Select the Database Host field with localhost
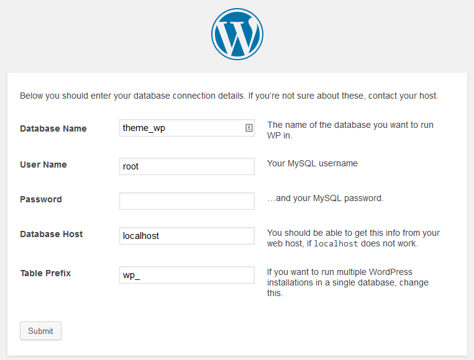 [187, 236]
